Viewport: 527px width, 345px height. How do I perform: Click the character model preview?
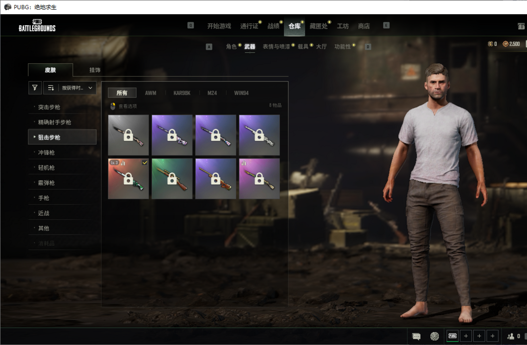[x=435, y=193]
